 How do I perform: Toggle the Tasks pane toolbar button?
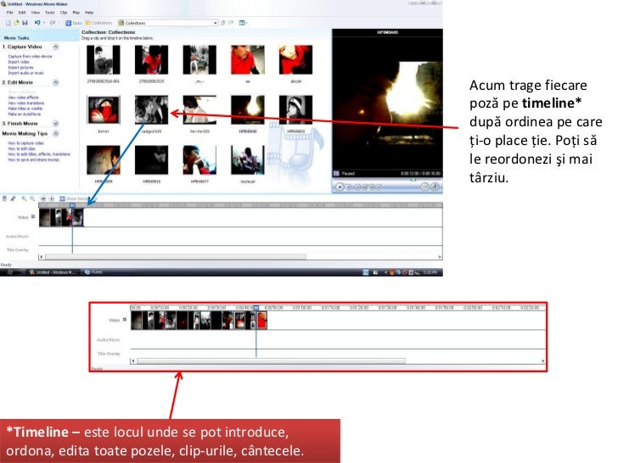(74, 23)
